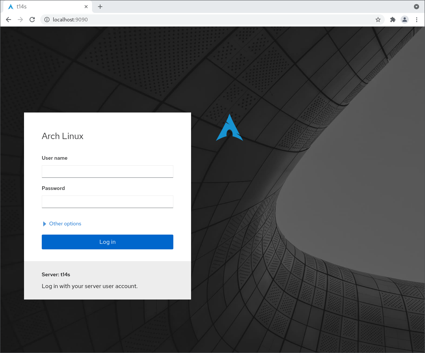This screenshot has height=353, width=425.
Task: Open a new tab with plus button
Action: pyautogui.click(x=100, y=7)
